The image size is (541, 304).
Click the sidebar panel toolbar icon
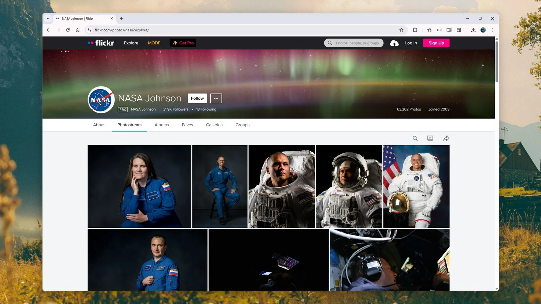[459, 30]
